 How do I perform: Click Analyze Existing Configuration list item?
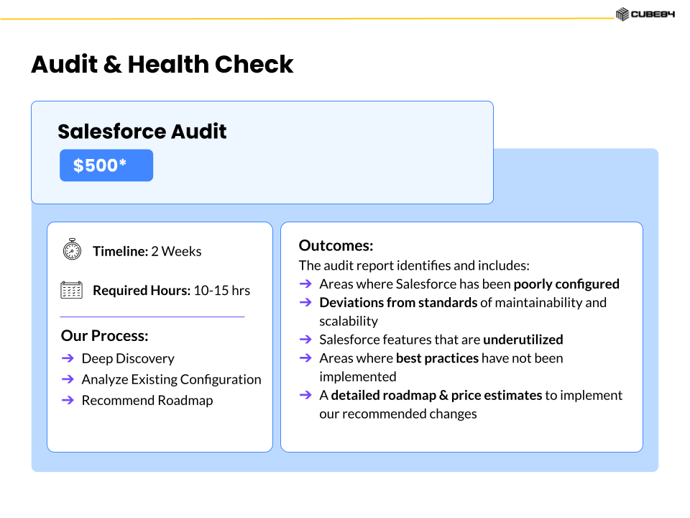(x=172, y=379)
